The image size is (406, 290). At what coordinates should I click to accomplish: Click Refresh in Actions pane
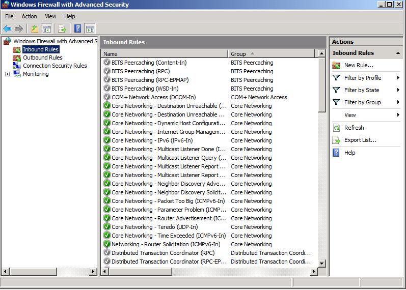tap(354, 128)
